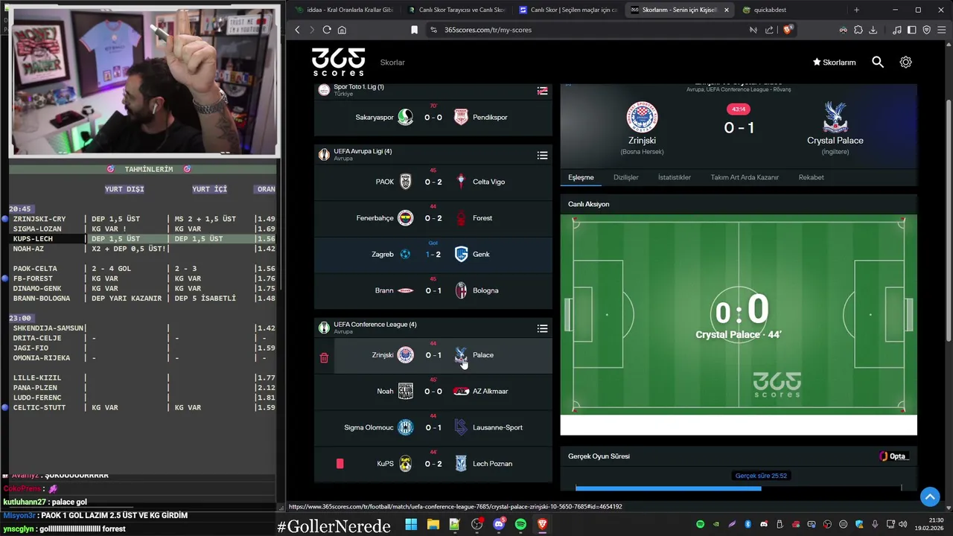Click the 365scores.com address bar
Image resolution: width=953 pixels, height=536 pixels.
(581, 30)
